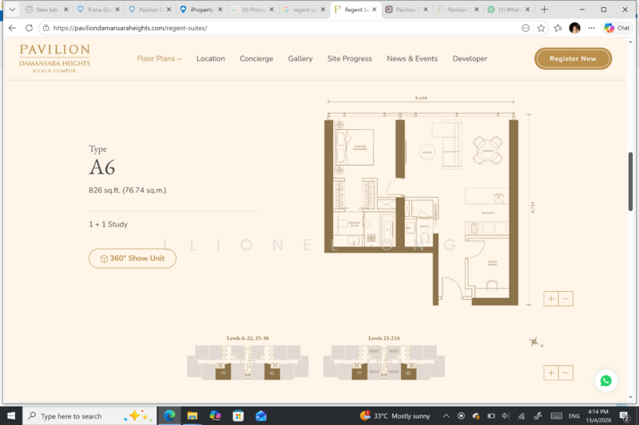This screenshot has width=639, height=425.
Task: Refresh the page with the reload icon
Action: pyautogui.click(x=30, y=27)
